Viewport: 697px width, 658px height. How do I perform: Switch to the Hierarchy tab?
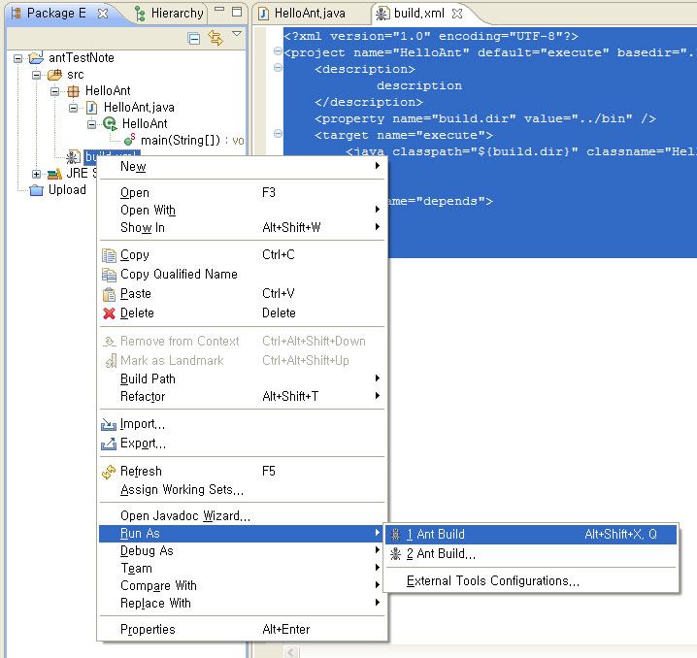pos(169,14)
